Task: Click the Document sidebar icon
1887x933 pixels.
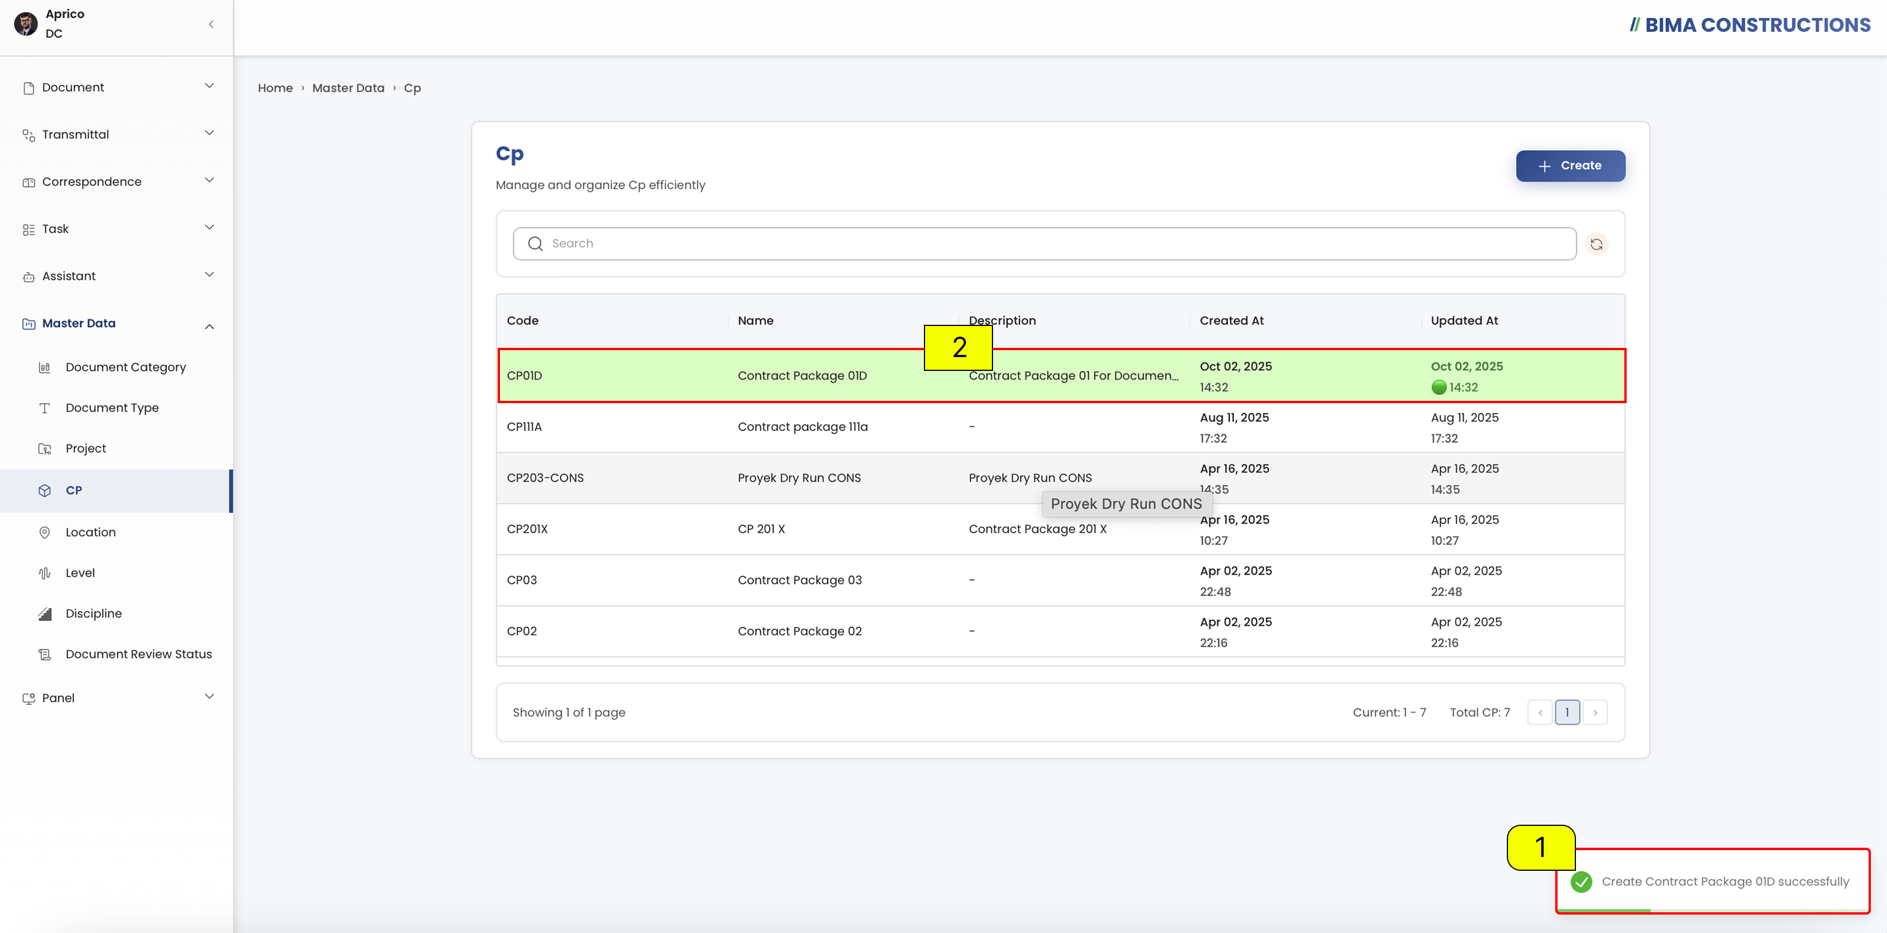Action: tap(29, 88)
